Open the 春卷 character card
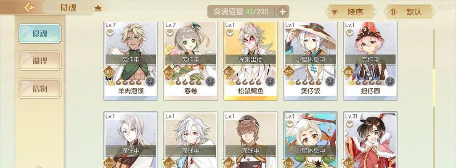The height and width of the screenshot is (168, 456). click(191, 61)
